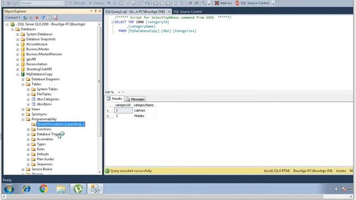Viewport: 356px width, 200px height.
Task: Select the Types folder
Action: tap(41, 144)
